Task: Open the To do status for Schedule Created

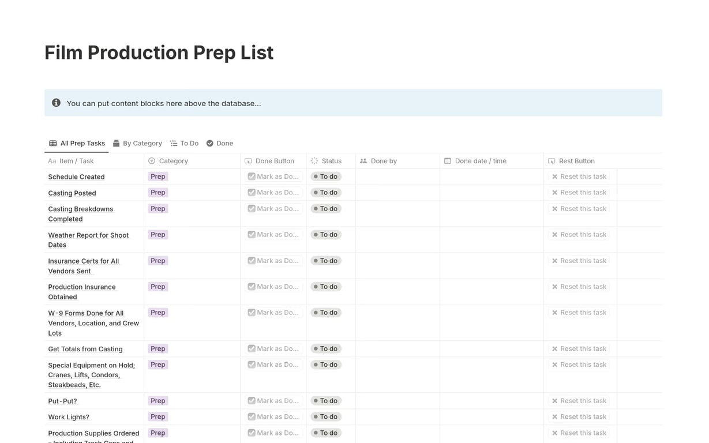Action: click(326, 177)
